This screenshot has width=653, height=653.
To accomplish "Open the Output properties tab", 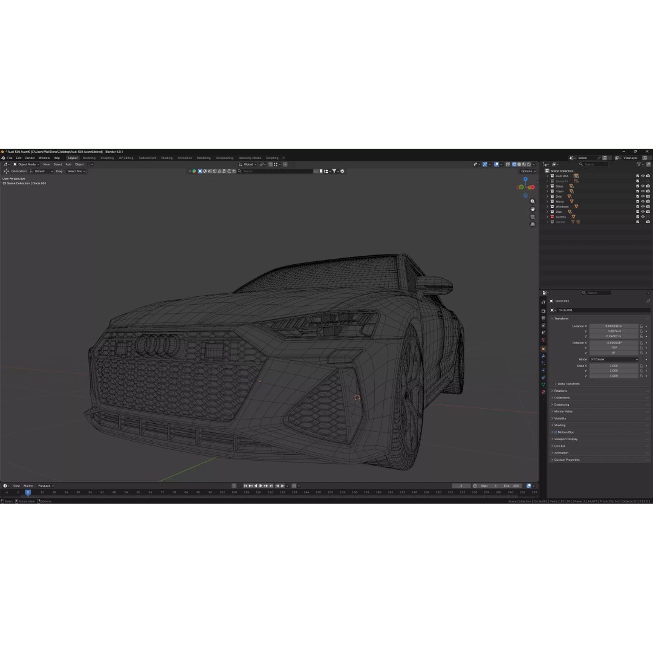I will pos(543,318).
